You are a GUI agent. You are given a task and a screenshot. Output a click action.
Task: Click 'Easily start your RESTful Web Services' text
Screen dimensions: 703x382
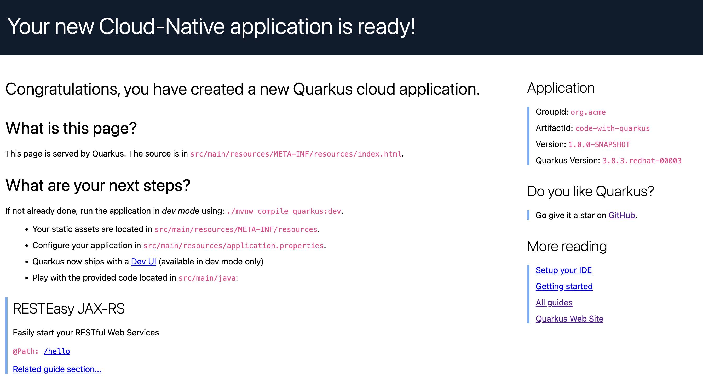86,333
